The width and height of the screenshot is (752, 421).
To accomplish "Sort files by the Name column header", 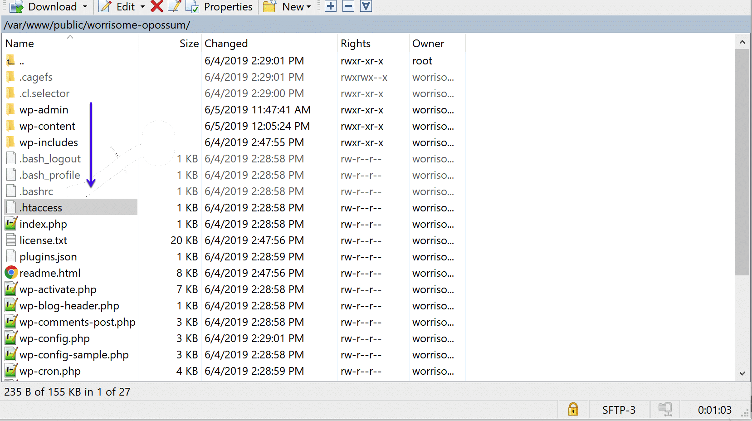I will [x=20, y=43].
